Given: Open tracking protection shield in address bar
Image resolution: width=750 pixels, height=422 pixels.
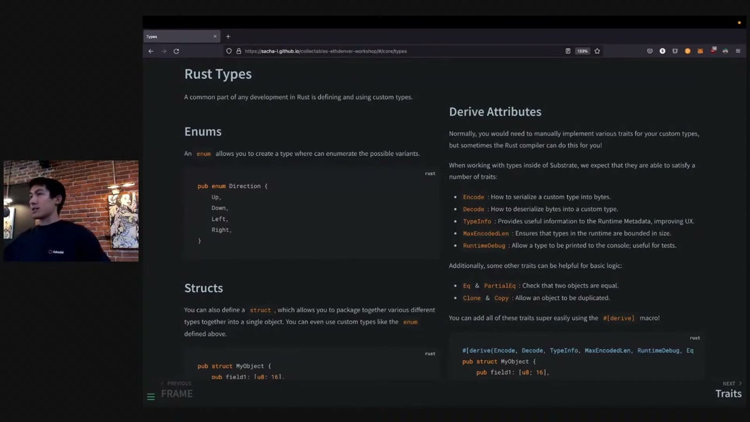Looking at the screenshot, I should click(x=229, y=51).
